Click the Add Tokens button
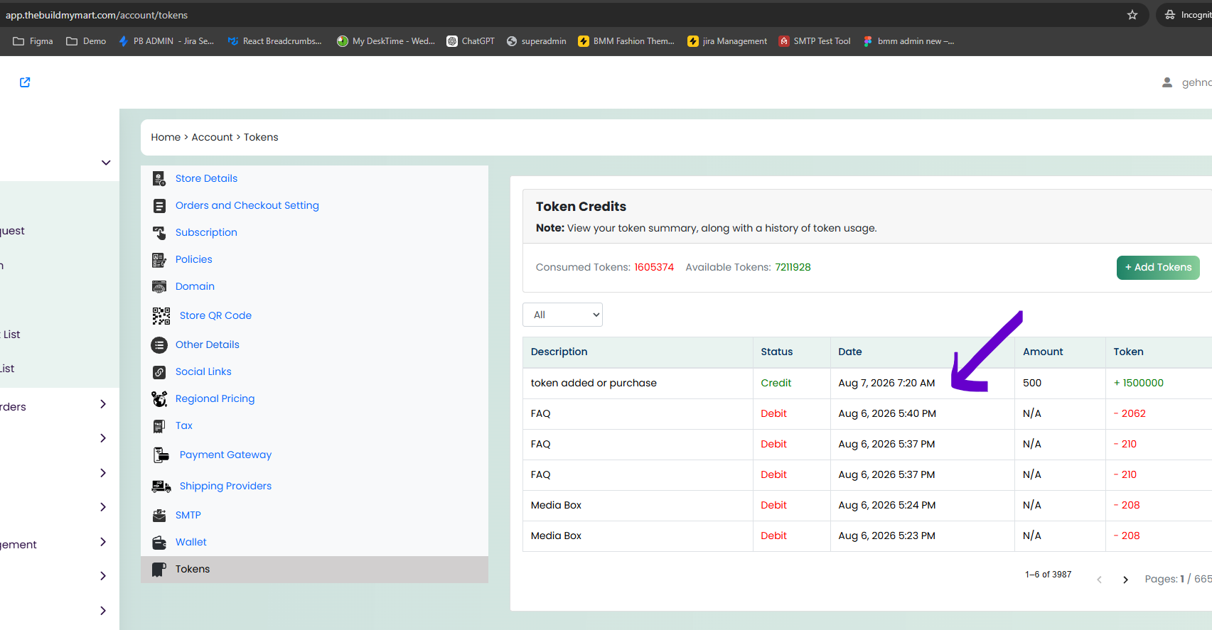The height and width of the screenshot is (630, 1212). pos(1158,268)
